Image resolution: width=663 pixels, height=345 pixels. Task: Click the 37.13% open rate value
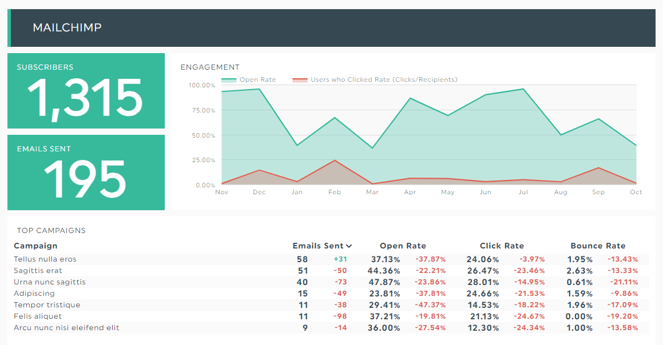(x=386, y=259)
